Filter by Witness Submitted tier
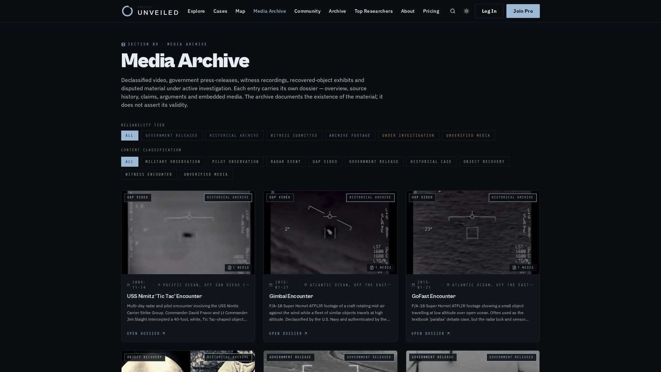 click(x=294, y=135)
